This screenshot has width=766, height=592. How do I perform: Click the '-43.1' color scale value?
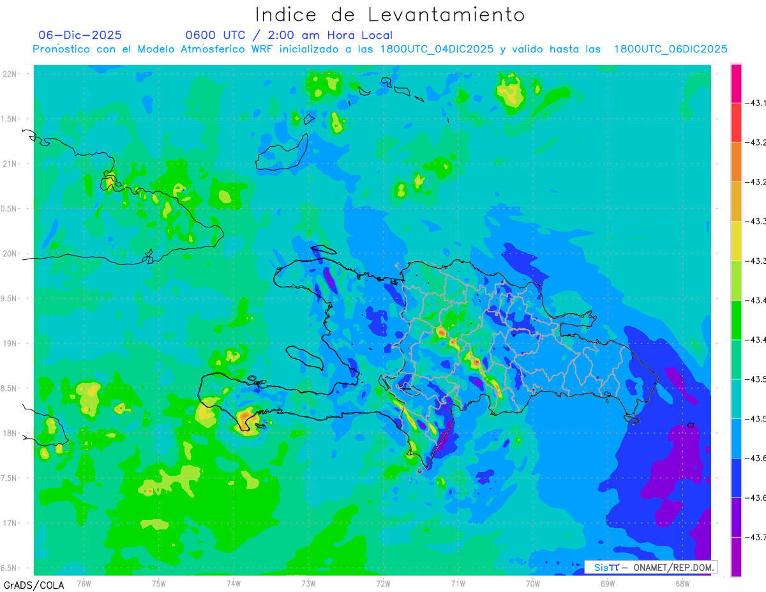click(x=756, y=103)
